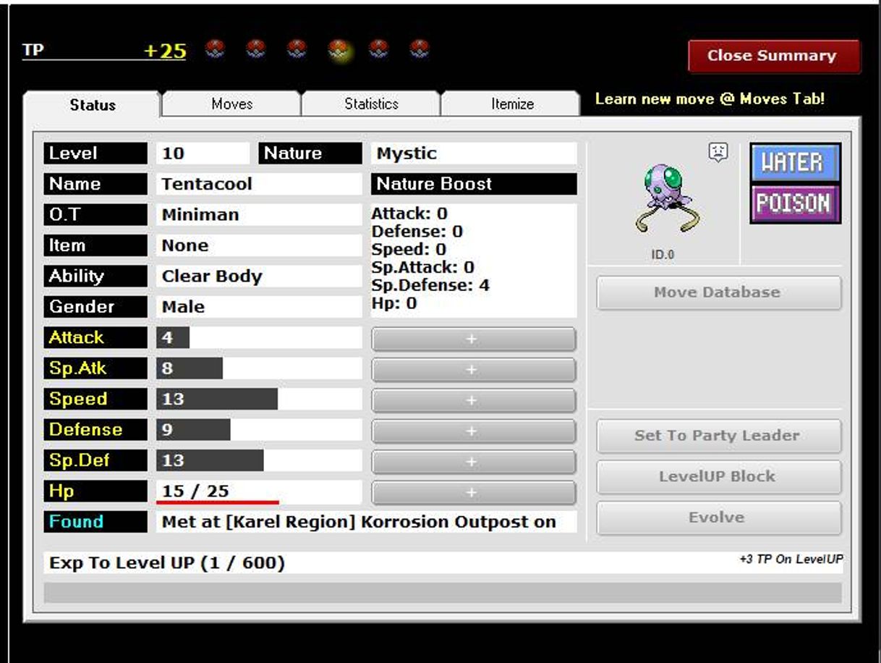Viewport: 881px width, 663px height.
Task: Click the gray experience progress bar
Action: [x=443, y=593]
